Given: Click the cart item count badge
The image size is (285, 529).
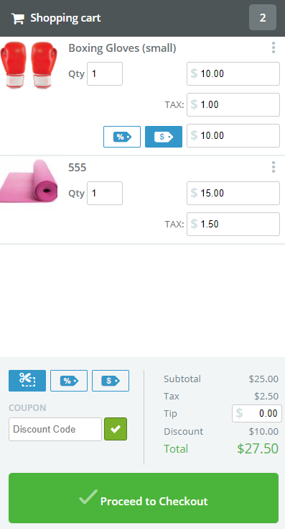Looking at the screenshot, I should [263, 17].
